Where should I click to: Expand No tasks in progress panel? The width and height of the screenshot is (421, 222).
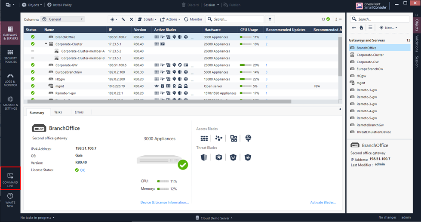(x=37, y=218)
